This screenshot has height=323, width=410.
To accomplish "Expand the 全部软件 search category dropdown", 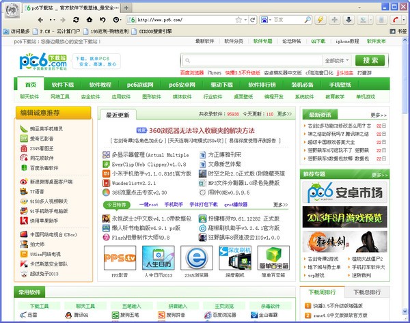I will (337, 61).
